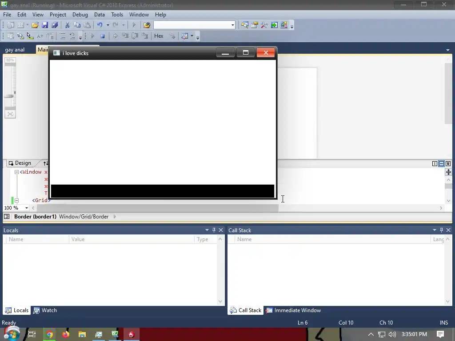Viewport: 455px width, 341px height.
Task: Open the File menu
Action: coord(7,15)
